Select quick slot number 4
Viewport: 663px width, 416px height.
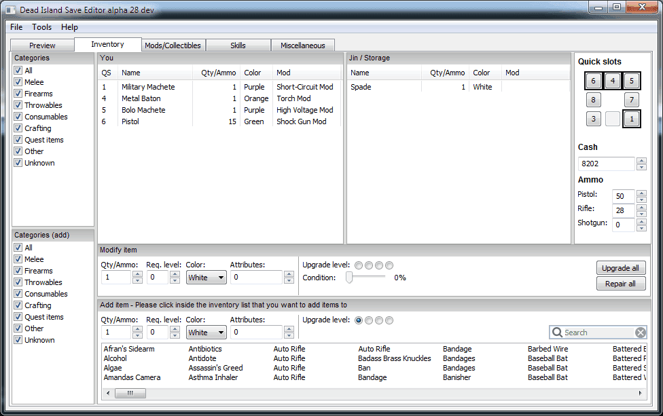613,81
